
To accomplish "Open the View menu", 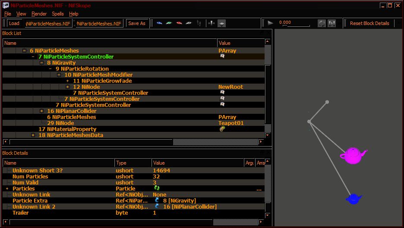I will tap(21, 14).
